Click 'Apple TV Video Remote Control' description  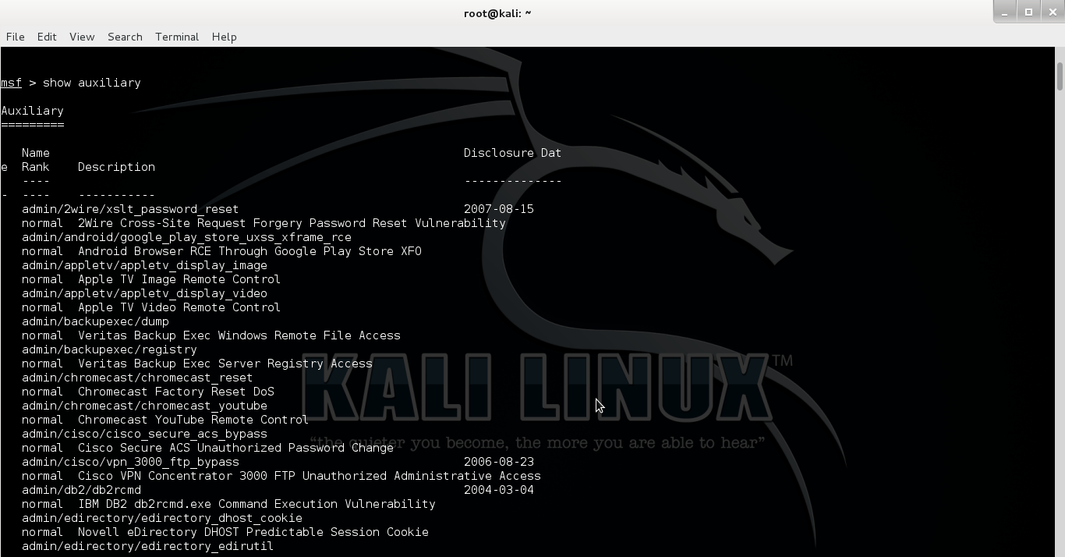pos(179,307)
